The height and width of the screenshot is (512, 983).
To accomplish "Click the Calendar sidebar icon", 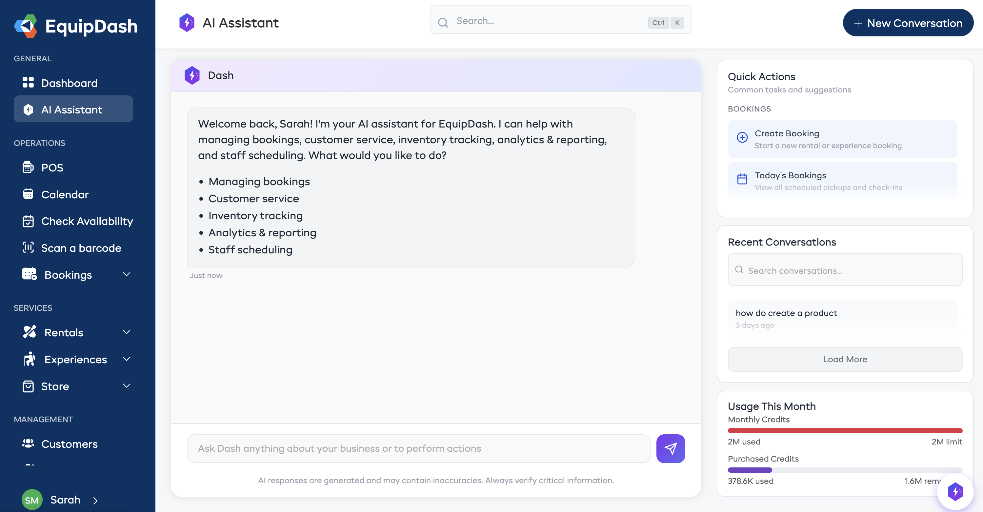I will pos(28,194).
